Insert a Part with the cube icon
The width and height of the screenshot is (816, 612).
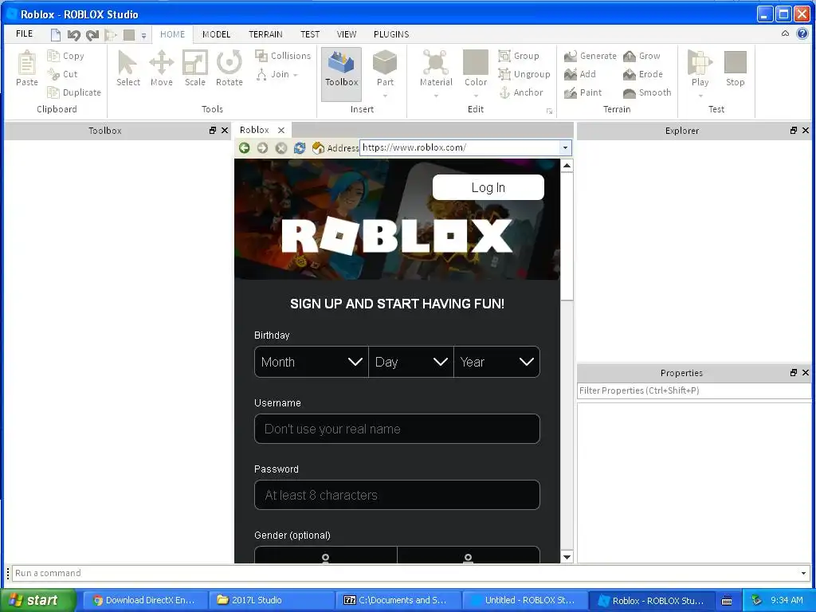coord(385,63)
